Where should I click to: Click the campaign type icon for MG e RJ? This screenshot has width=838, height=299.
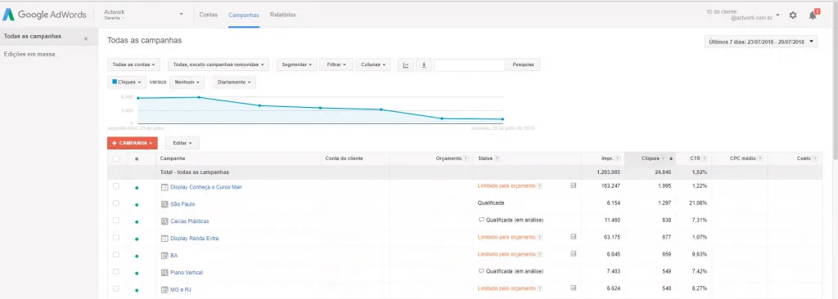pyautogui.click(x=164, y=289)
